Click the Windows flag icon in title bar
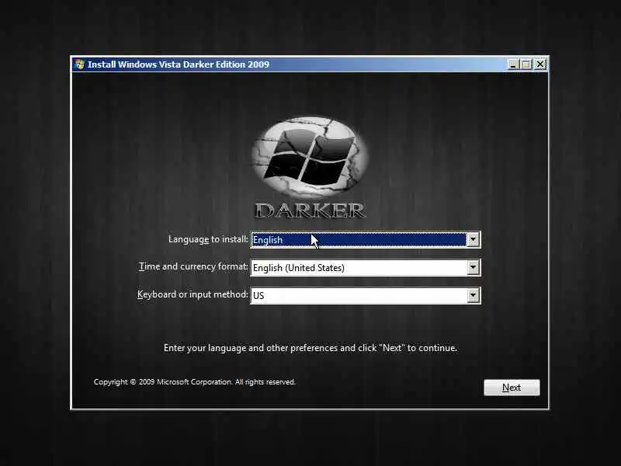This screenshot has width=621, height=466. pos(80,64)
